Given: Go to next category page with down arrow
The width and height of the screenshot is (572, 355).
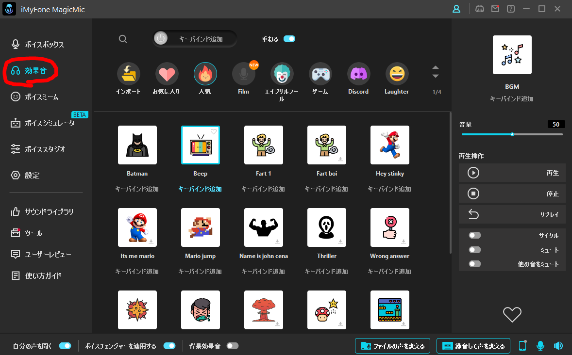Looking at the screenshot, I should 435,76.
